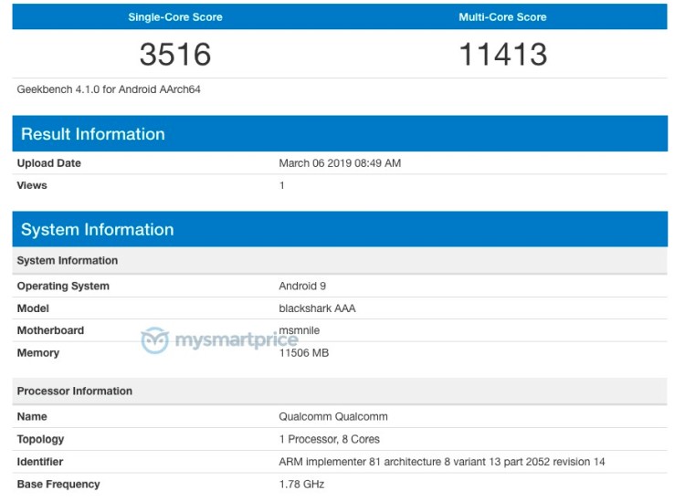Image resolution: width=685 pixels, height=501 pixels.
Task: Select the Single-Core Score header
Action: pyautogui.click(x=175, y=17)
